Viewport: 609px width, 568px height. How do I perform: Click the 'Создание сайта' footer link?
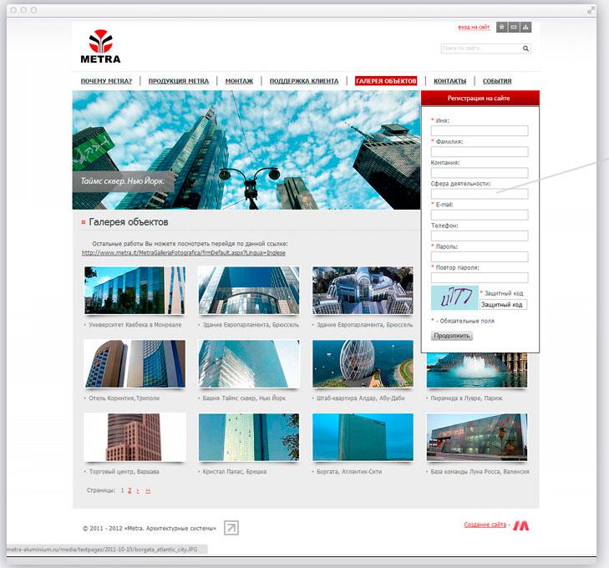pos(485,525)
